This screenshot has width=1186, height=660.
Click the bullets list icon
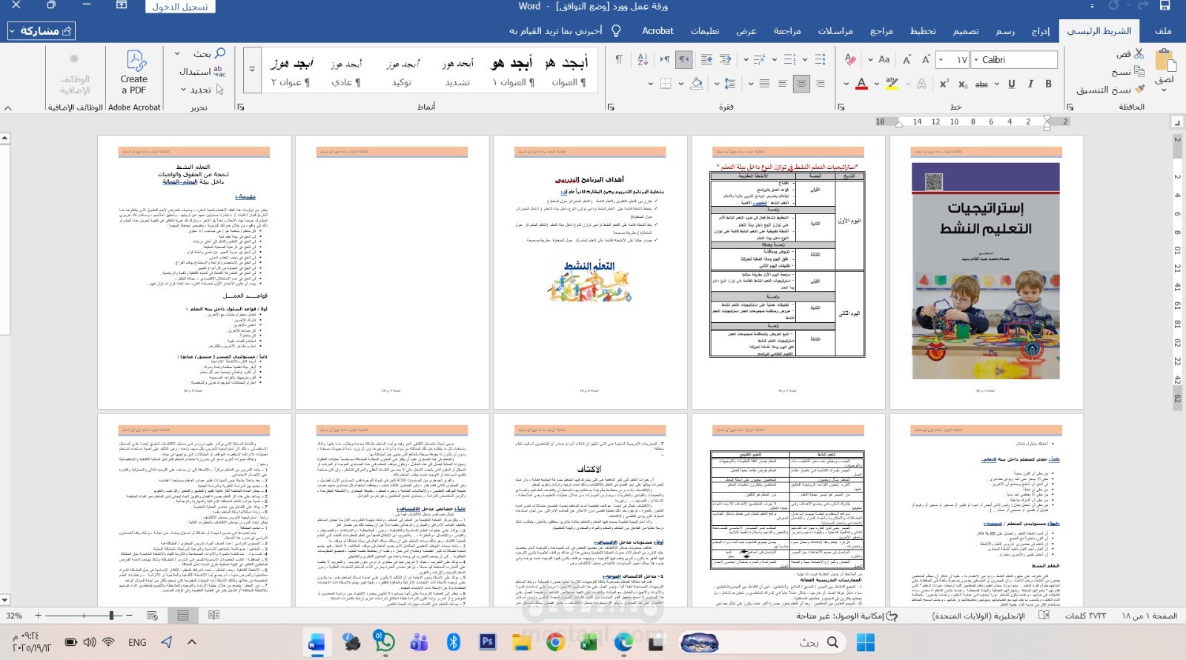820,59
